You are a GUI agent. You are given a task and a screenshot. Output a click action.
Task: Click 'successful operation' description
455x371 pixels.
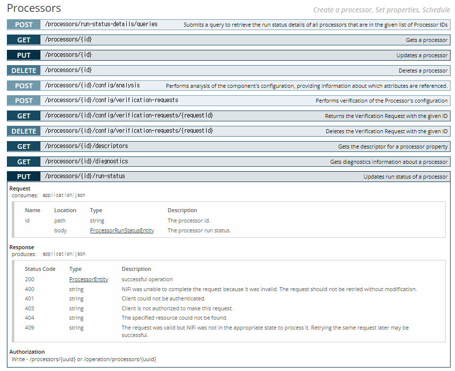(x=147, y=279)
